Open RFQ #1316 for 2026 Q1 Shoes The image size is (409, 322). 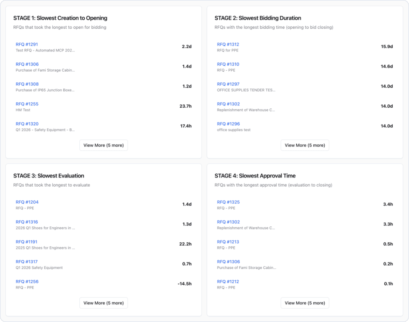(x=26, y=222)
